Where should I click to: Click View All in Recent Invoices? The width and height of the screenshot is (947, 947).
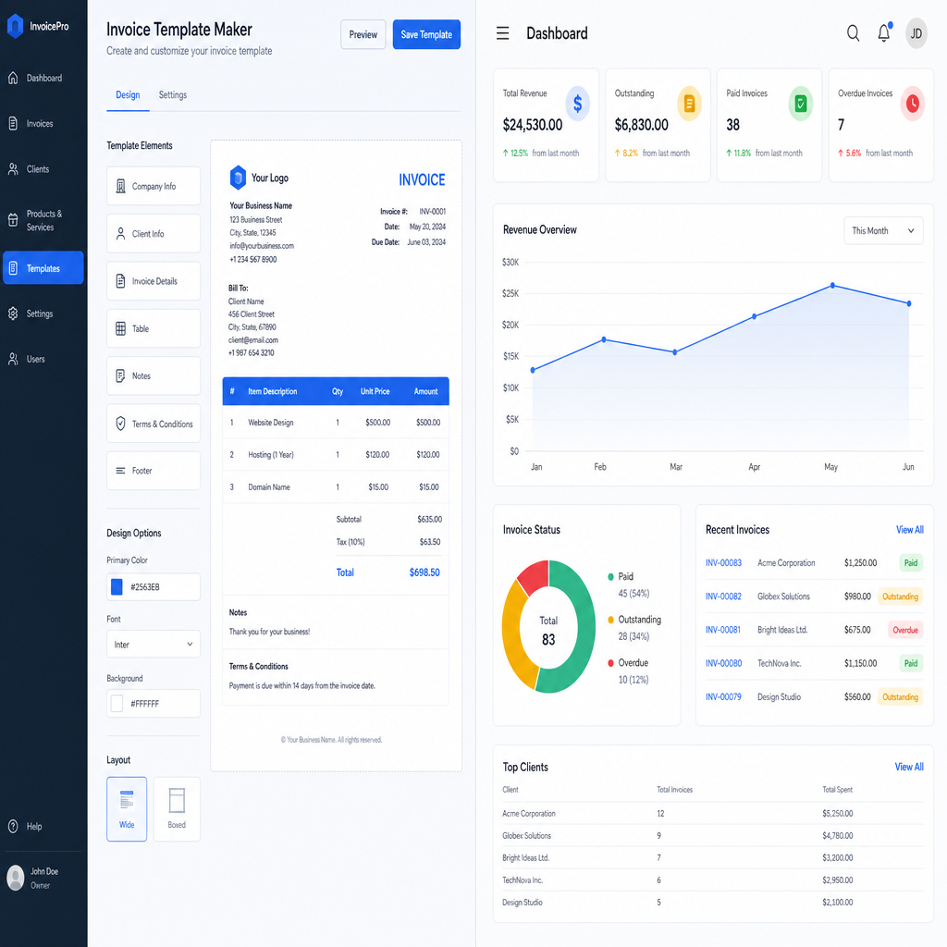pyautogui.click(x=910, y=530)
